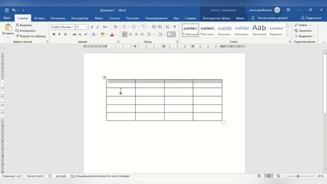Toggle bold (Ж) formatting
The image size is (327, 184).
coord(54,34)
